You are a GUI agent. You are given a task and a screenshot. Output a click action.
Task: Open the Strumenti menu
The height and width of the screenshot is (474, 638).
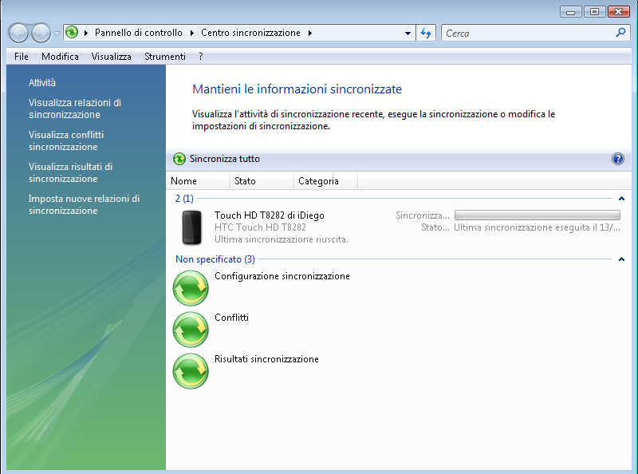pos(164,57)
